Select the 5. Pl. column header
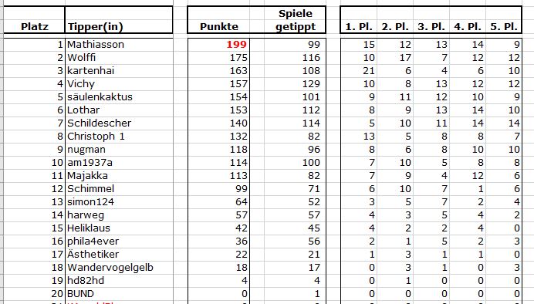 (x=504, y=20)
